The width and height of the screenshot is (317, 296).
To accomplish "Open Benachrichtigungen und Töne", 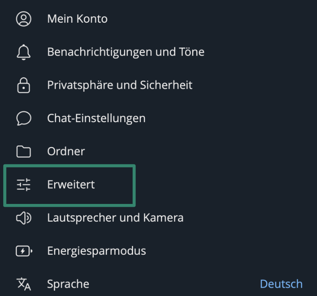I will (x=126, y=52).
